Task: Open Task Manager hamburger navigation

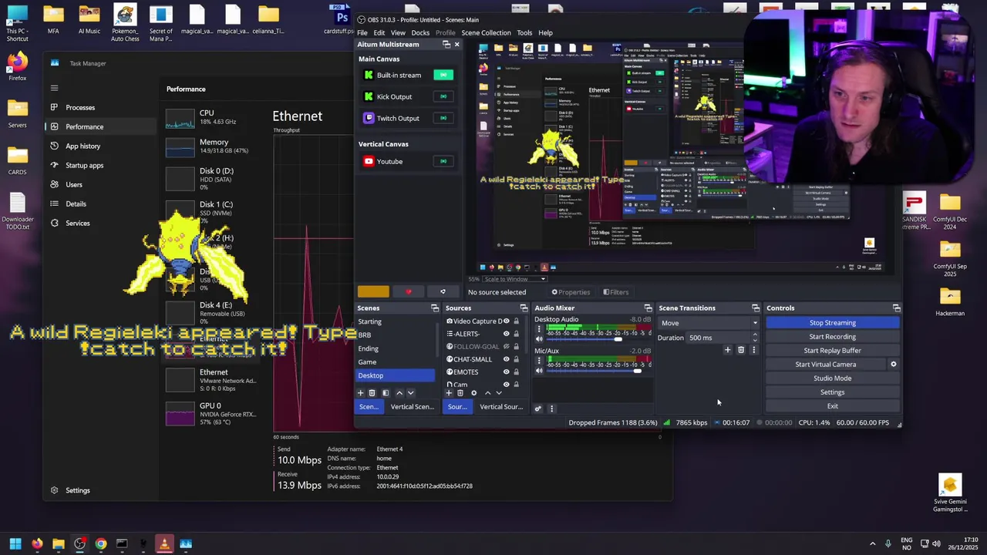Action: [54, 88]
